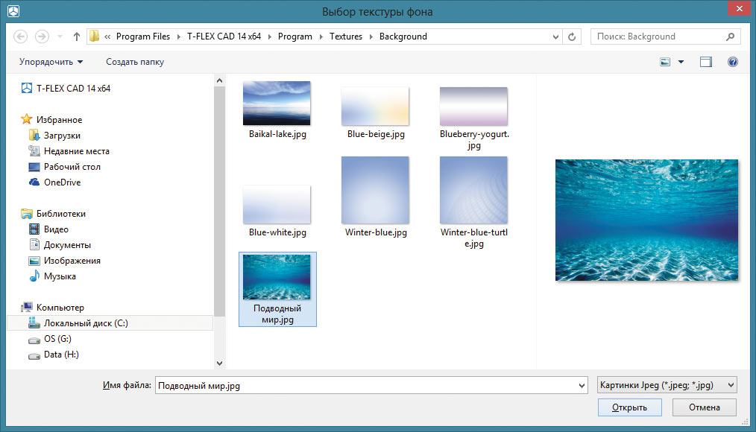The width and height of the screenshot is (756, 432).
Task: Navigate to Textures breadcrumb segment
Action: [x=346, y=36]
